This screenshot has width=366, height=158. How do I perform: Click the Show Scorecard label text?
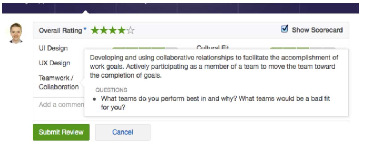pyautogui.click(x=317, y=30)
